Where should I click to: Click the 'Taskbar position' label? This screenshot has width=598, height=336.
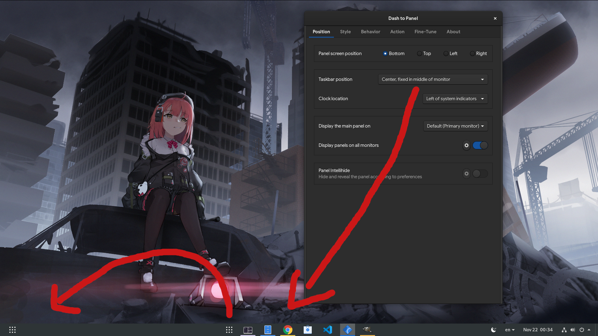pyautogui.click(x=335, y=79)
